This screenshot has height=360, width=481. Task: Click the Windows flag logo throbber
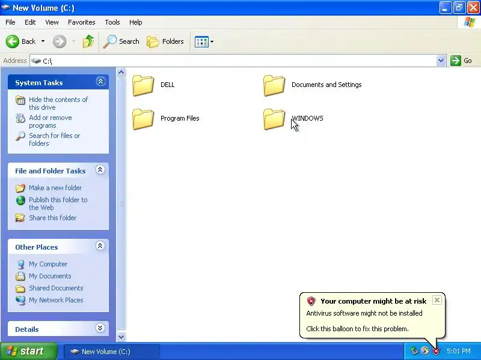tap(470, 22)
